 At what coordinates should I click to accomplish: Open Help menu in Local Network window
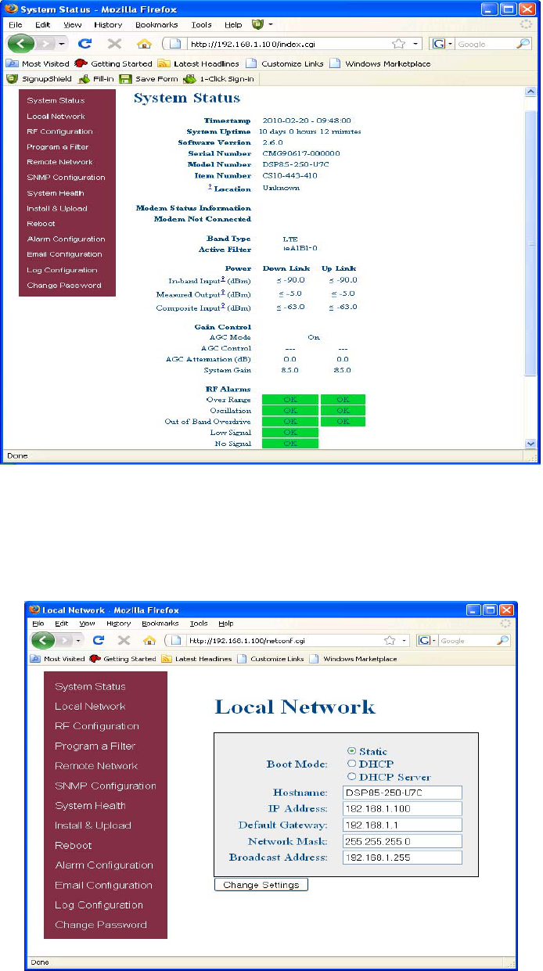pos(226,624)
